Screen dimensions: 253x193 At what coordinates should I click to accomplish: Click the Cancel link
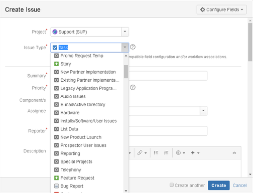tap(239, 185)
